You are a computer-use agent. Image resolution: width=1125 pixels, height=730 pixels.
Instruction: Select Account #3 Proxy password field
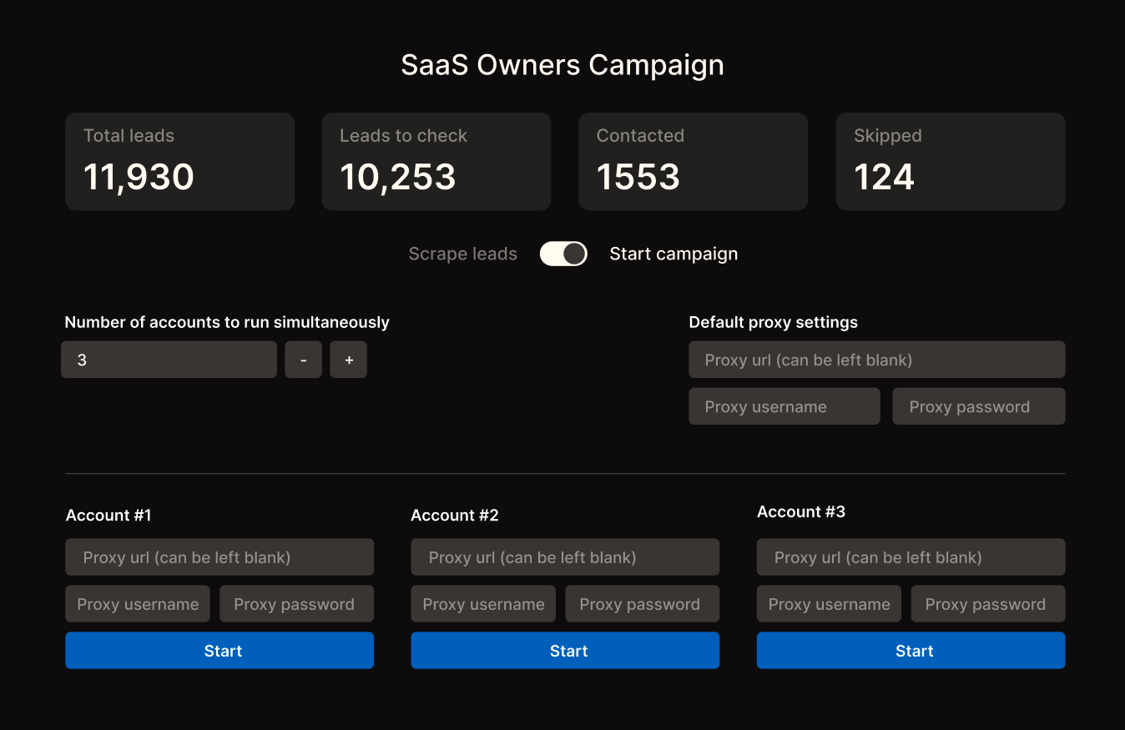pos(987,604)
